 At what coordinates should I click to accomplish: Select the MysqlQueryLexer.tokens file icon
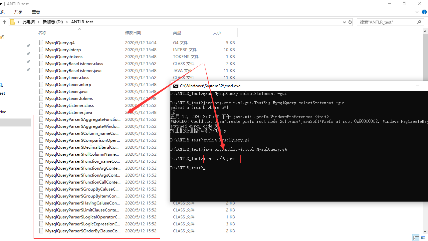(x=41, y=98)
